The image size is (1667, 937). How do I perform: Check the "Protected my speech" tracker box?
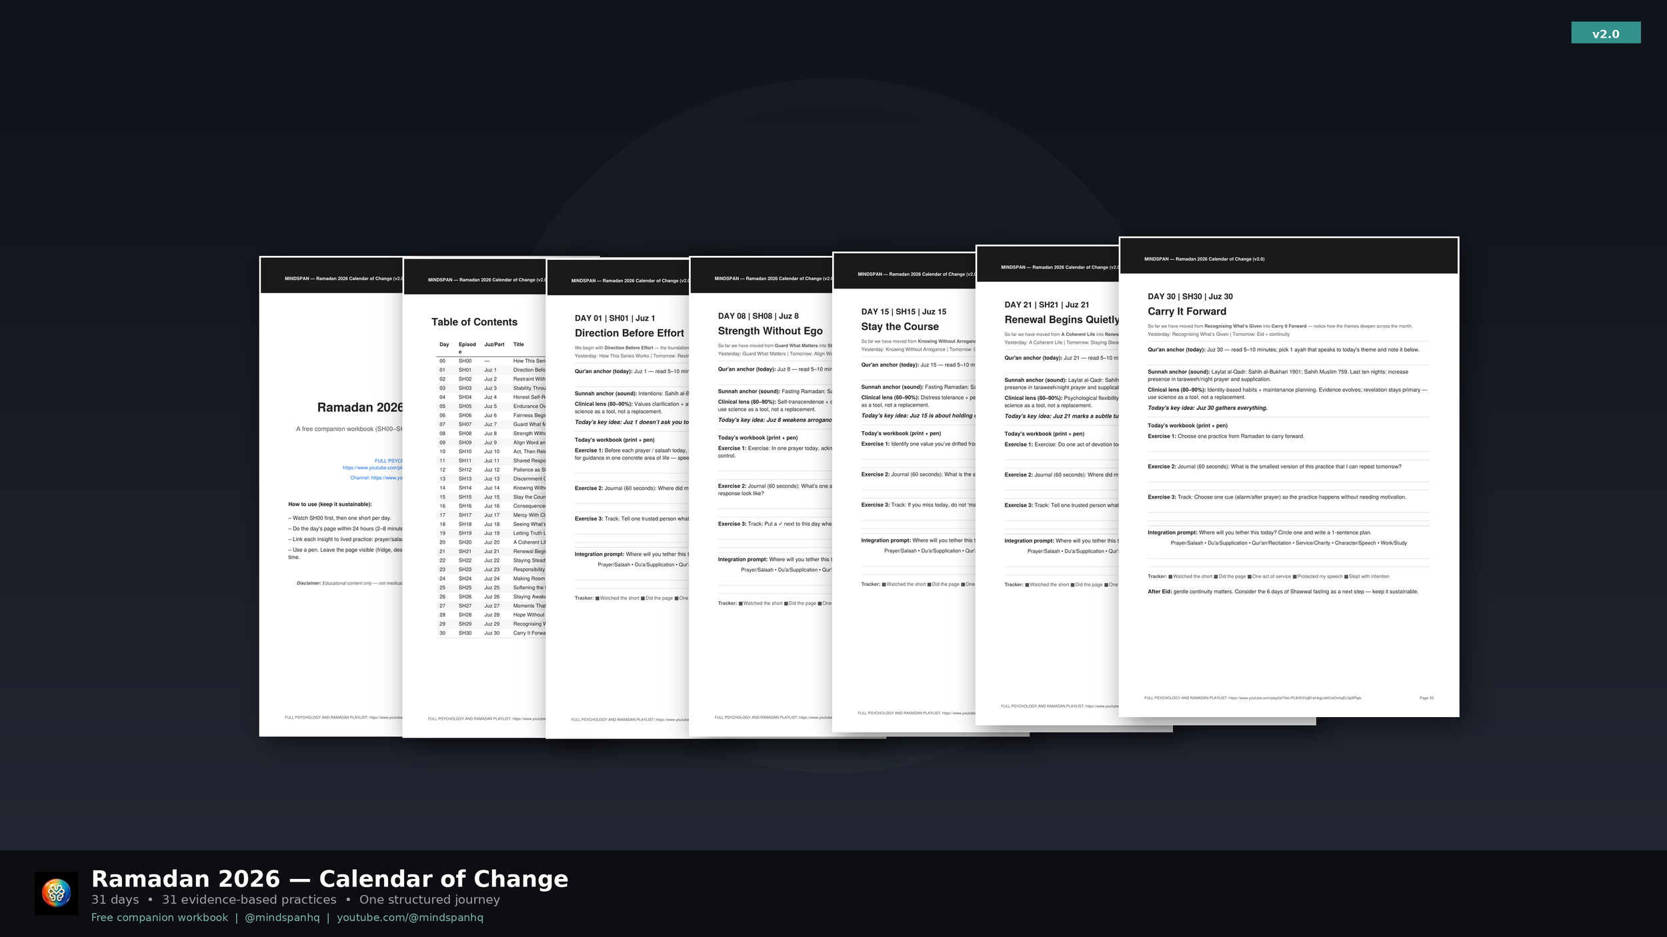point(1294,576)
